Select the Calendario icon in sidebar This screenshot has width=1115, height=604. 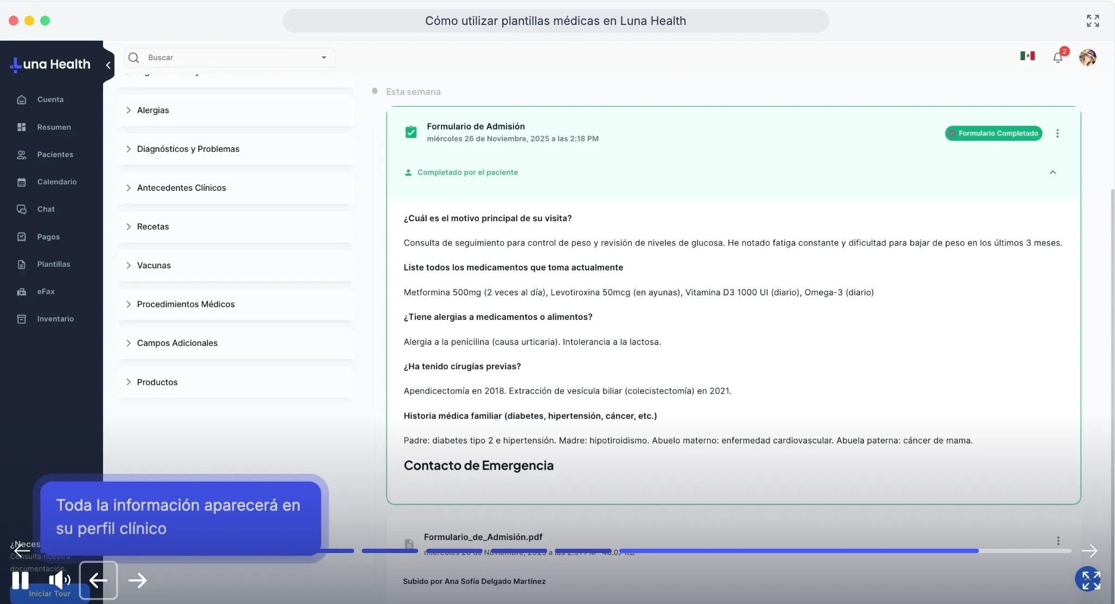21,182
